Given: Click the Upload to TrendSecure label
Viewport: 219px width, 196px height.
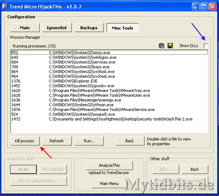Looking at the screenshot, I should pyautogui.click(x=109, y=173).
